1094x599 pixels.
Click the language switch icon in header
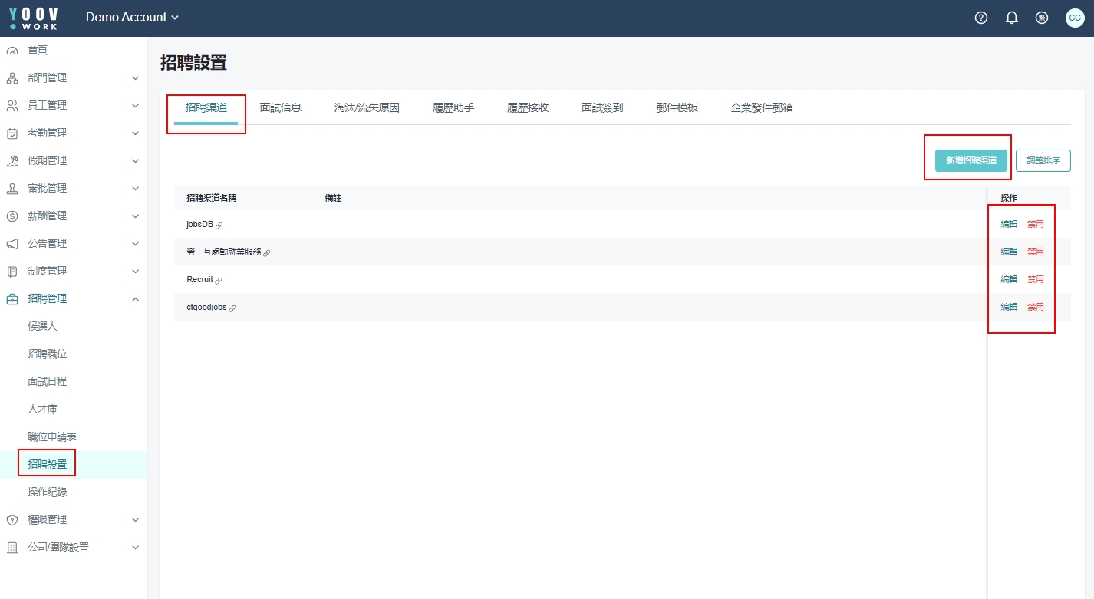tap(1042, 18)
